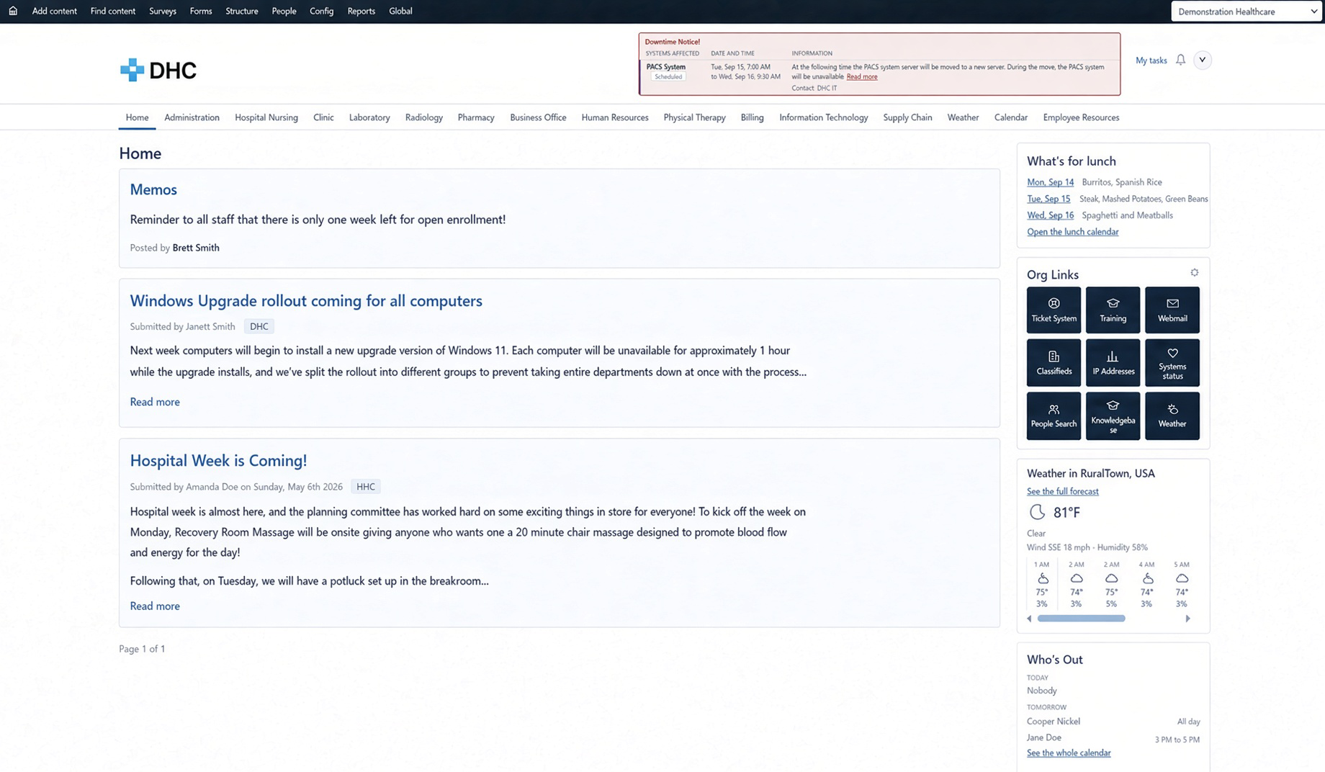
Task: Click See the full forecast
Action: click(x=1062, y=491)
